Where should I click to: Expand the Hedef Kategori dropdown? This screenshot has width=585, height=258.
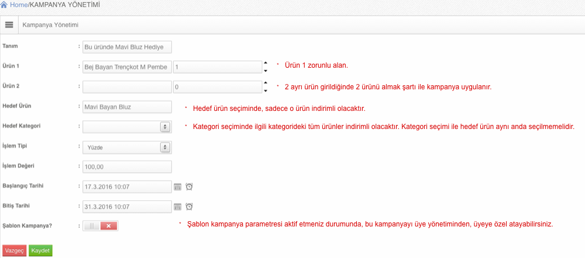point(127,127)
